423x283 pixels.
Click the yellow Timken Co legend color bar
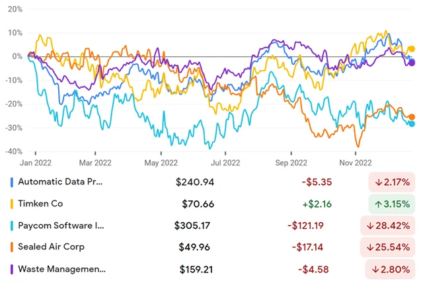point(11,203)
